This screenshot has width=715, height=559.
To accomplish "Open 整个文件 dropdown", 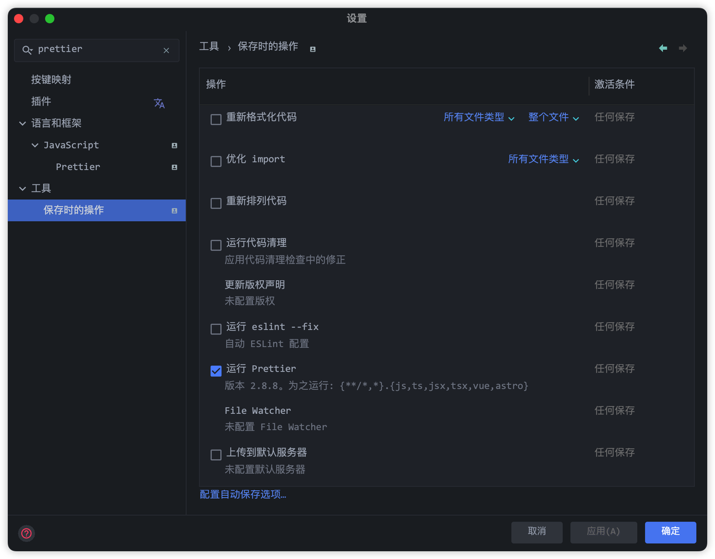I will [x=554, y=117].
